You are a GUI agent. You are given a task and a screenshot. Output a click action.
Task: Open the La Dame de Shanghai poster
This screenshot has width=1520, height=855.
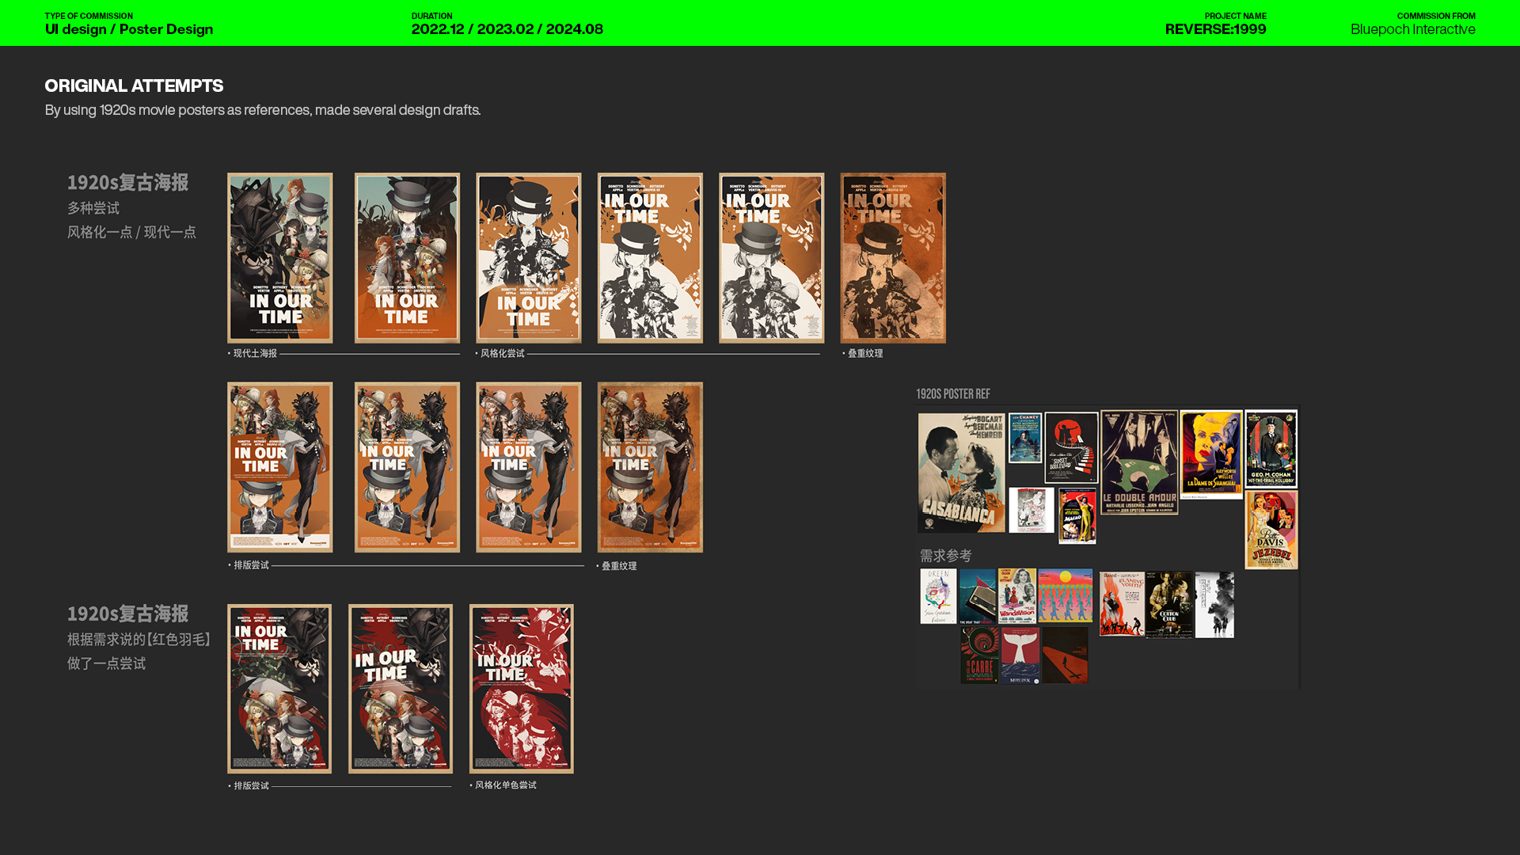coord(1211,454)
